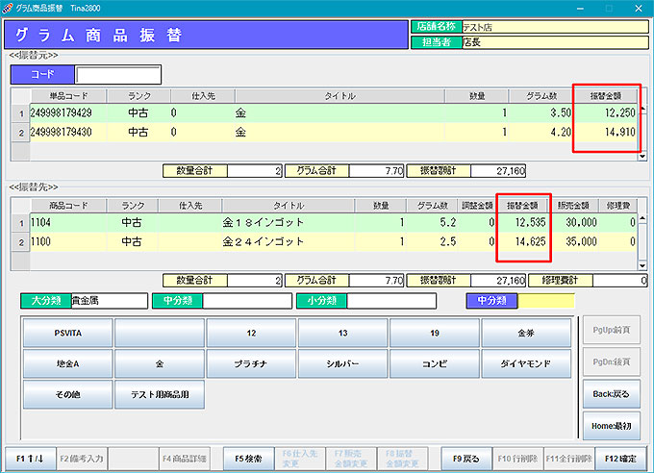Close the グラム商品振替 window
Image resolution: width=654 pixels, height=473 pixels.
point(639,9)
